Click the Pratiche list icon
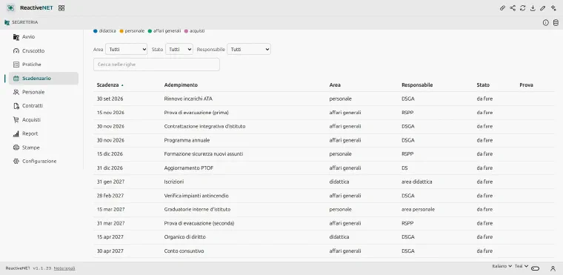 [x=16, y=64]
